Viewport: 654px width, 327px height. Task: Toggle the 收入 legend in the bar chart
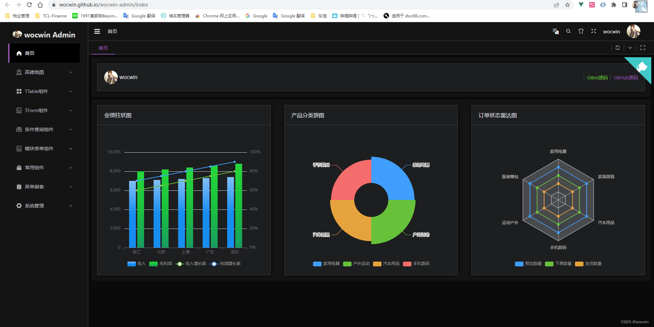point(137,264)
